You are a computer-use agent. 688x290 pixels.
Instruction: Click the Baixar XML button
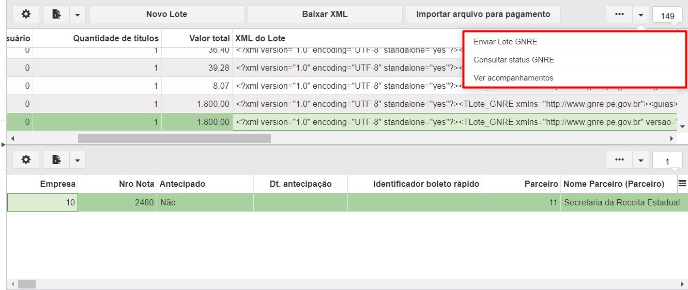pos(325,14)
